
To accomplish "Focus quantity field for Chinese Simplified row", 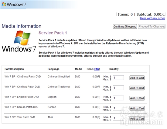I will (x=118, y=78).
